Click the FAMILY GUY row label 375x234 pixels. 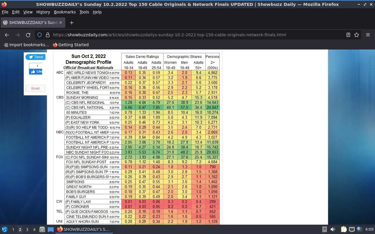coord(76,197)
